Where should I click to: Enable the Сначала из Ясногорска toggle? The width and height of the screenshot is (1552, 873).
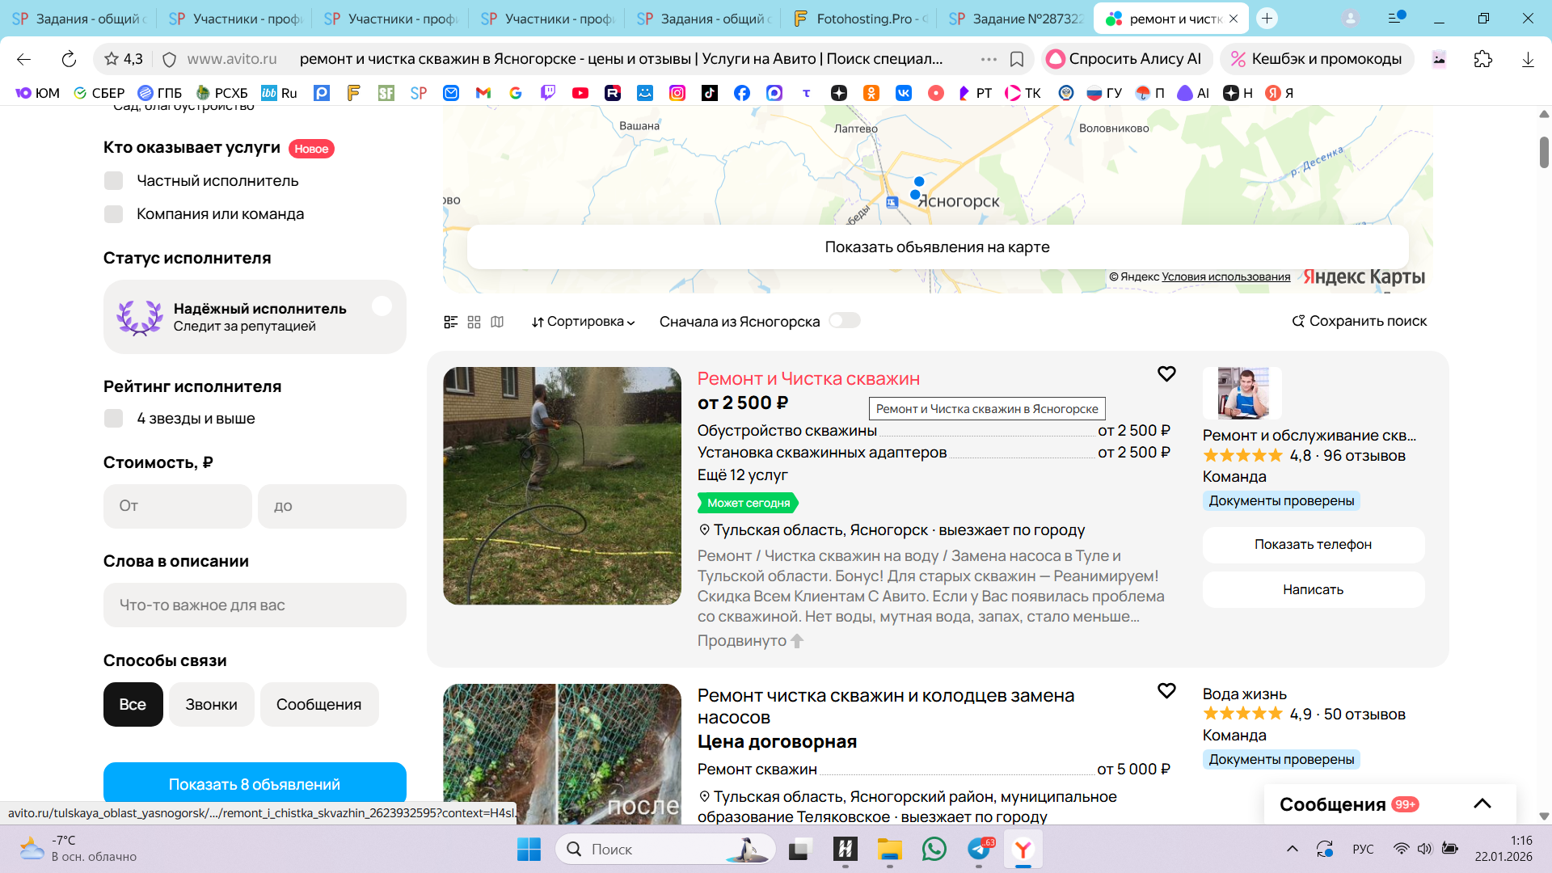(845, 321)
